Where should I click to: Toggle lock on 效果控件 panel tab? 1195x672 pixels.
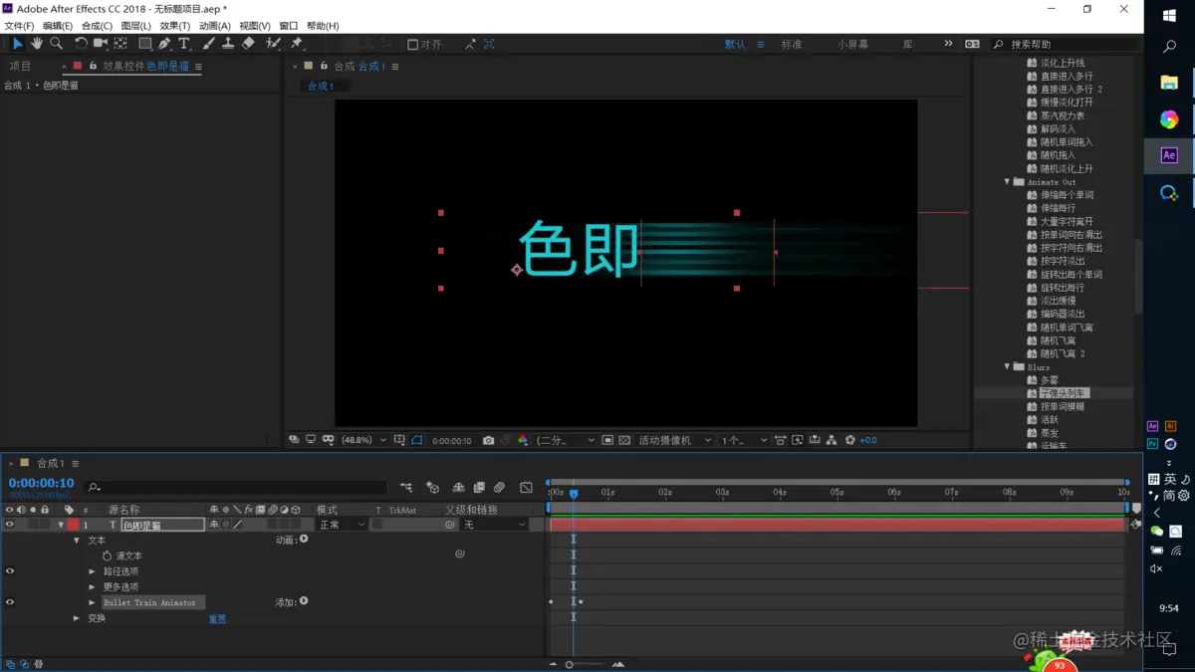[x=93, y=67]
